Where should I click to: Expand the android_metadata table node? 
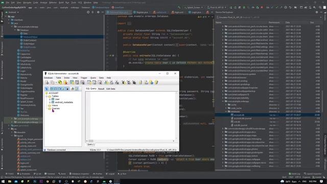pos(50,102)
